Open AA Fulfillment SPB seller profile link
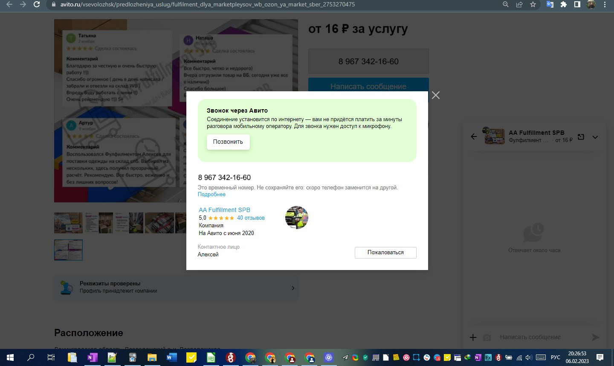Image resolution: width=614 pixels, height=366 pixels. [224, 210]
